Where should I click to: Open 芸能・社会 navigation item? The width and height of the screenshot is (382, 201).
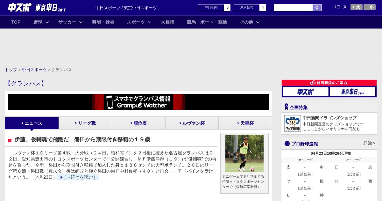click(103, 22)
